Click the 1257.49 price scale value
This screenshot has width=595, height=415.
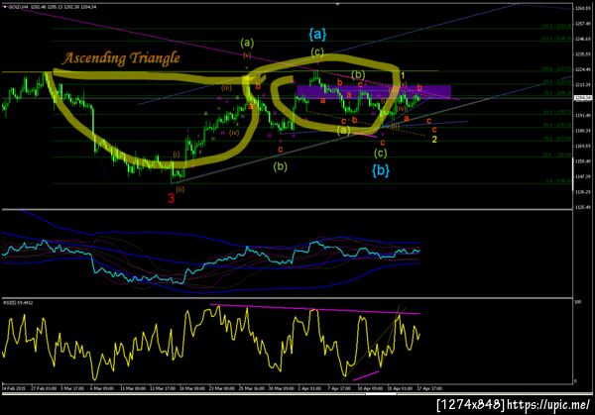(582, 24)
